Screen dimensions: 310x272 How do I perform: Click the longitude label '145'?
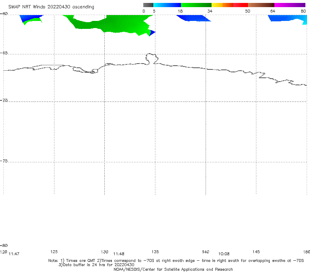click(x=256, y=251)
